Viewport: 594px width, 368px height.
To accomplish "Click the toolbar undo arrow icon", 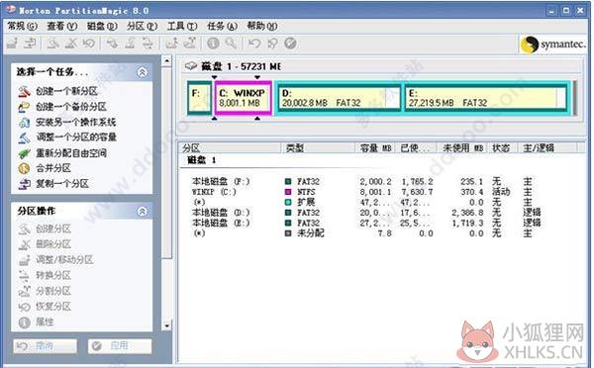I will tap(254, 44).
